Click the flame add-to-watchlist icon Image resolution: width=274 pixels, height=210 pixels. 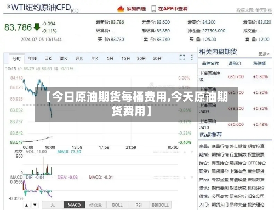point(121,9)
